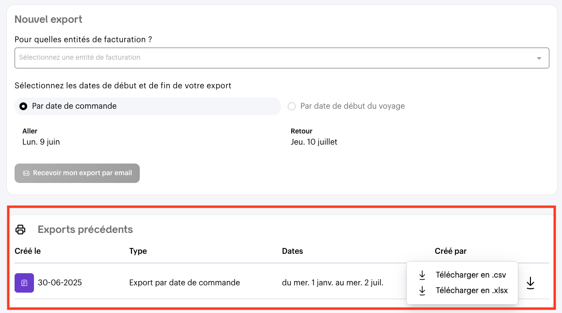This screenshot has height=313, width=562.
Task: Click the download icon next to .xlsx option
Action: point(422,291)
